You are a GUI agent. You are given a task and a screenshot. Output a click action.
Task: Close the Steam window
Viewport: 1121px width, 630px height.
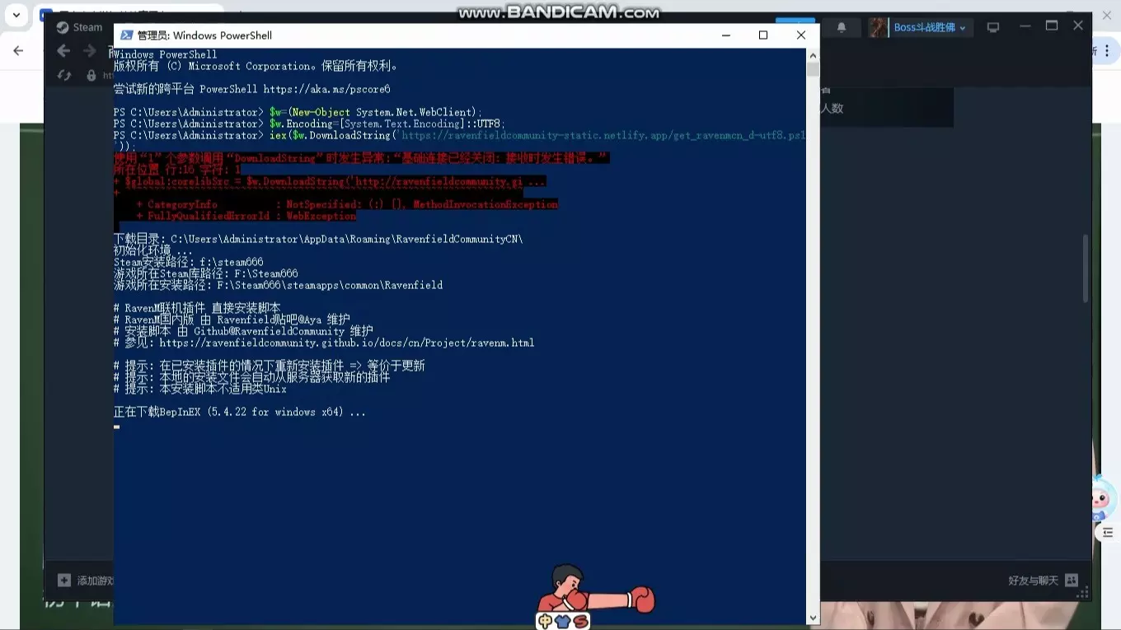pos(1078,26)
